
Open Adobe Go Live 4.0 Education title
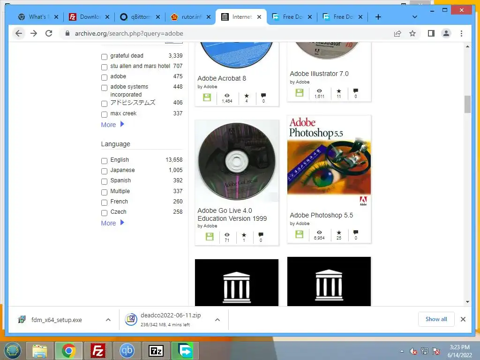[x=232, y=215]
